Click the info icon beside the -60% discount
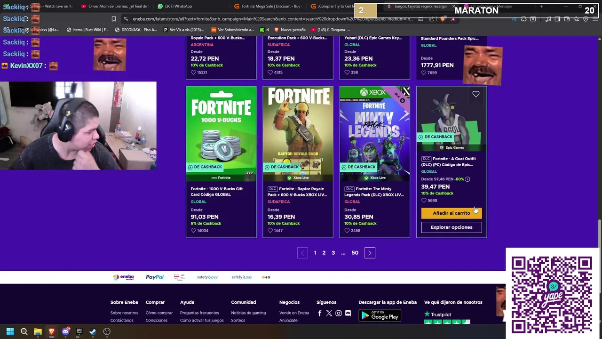The width and height of the screenshot is (602, 339). [x=467, y=179]
